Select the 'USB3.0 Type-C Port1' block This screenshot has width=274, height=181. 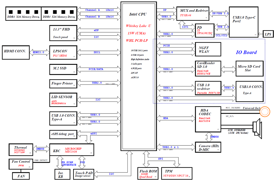[244, 22]
